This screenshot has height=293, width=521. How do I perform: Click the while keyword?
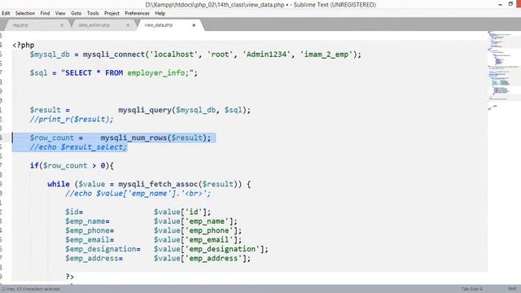[x=59, y=184]
